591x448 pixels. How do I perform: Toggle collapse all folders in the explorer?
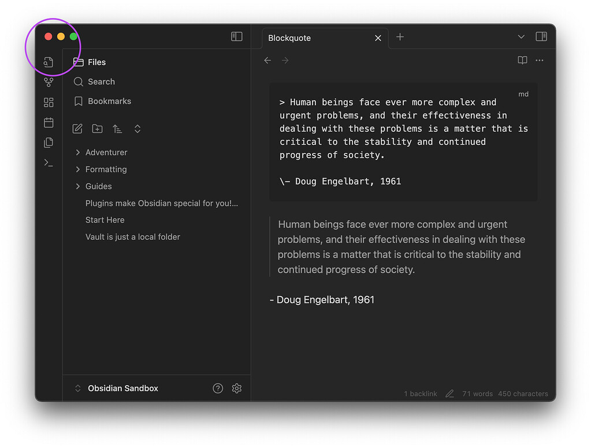point(137,128)
